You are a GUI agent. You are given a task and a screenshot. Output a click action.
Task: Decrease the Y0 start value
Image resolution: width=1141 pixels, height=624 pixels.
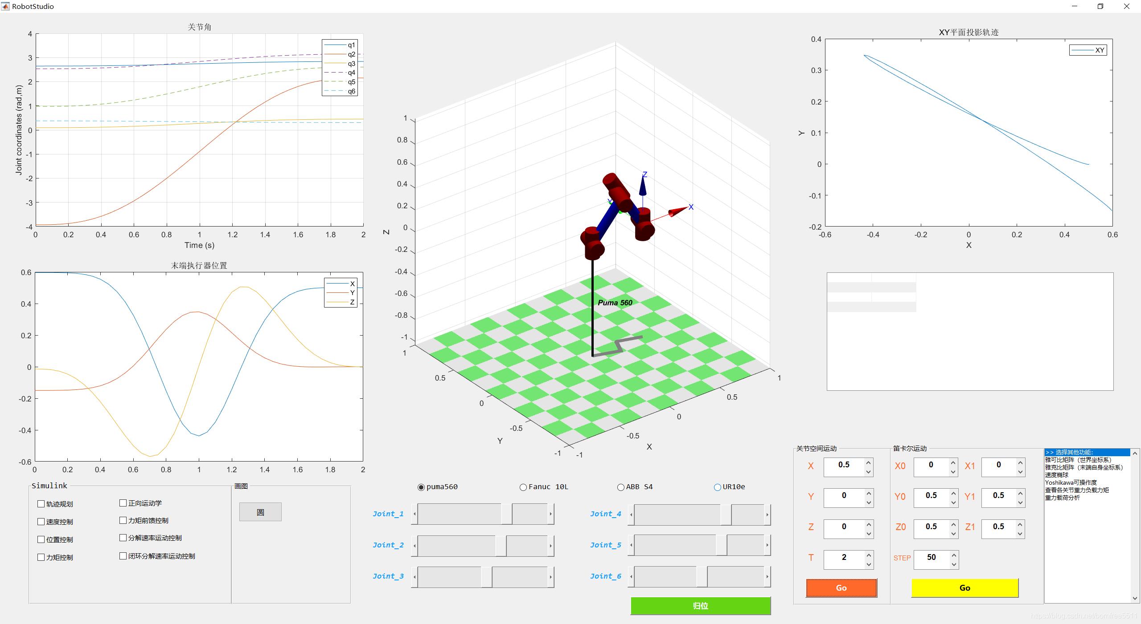pyautogui.click(x=953, y=502)
